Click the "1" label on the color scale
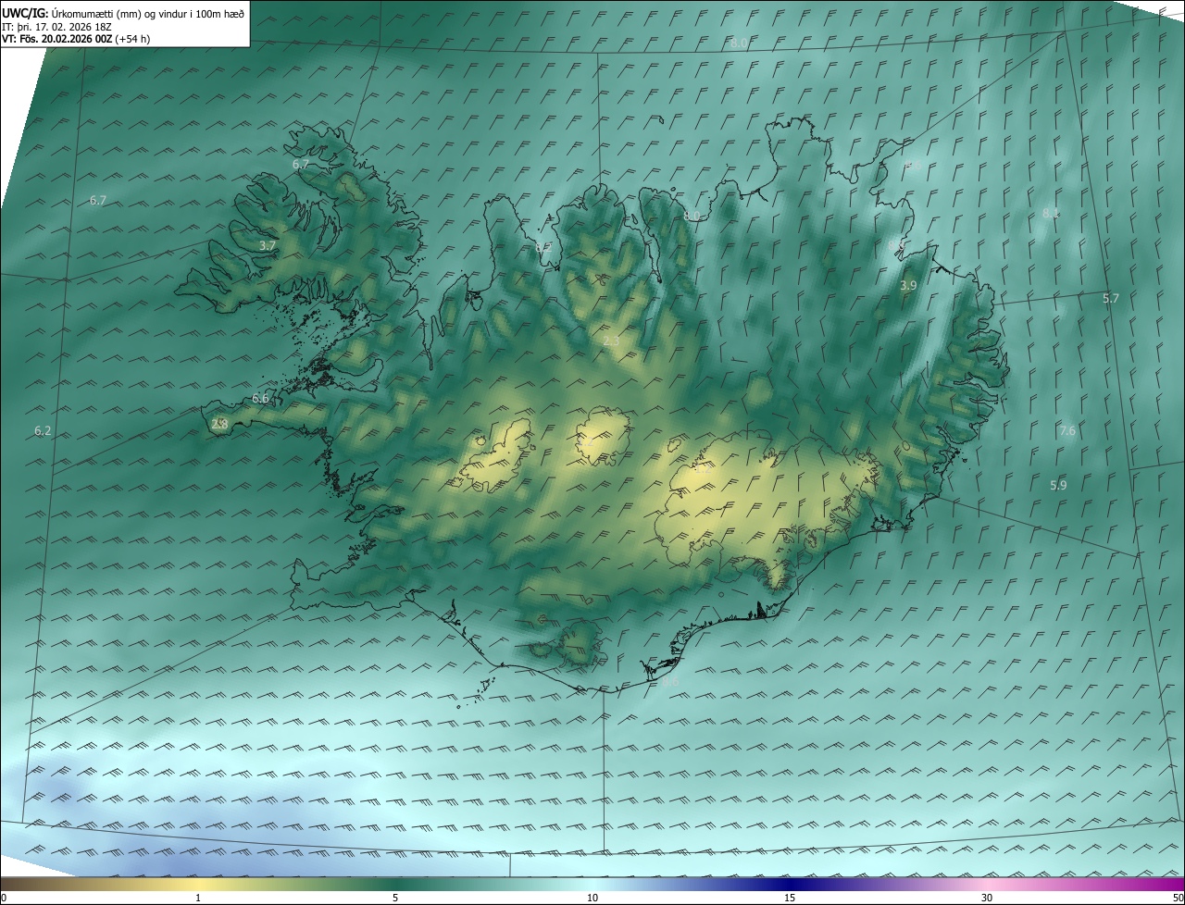The image size is (1185, 905). tap(198, 899)
